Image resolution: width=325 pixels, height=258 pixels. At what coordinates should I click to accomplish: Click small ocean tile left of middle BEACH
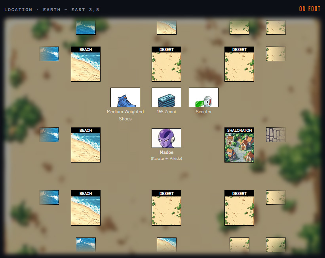(x=49, y=135)
